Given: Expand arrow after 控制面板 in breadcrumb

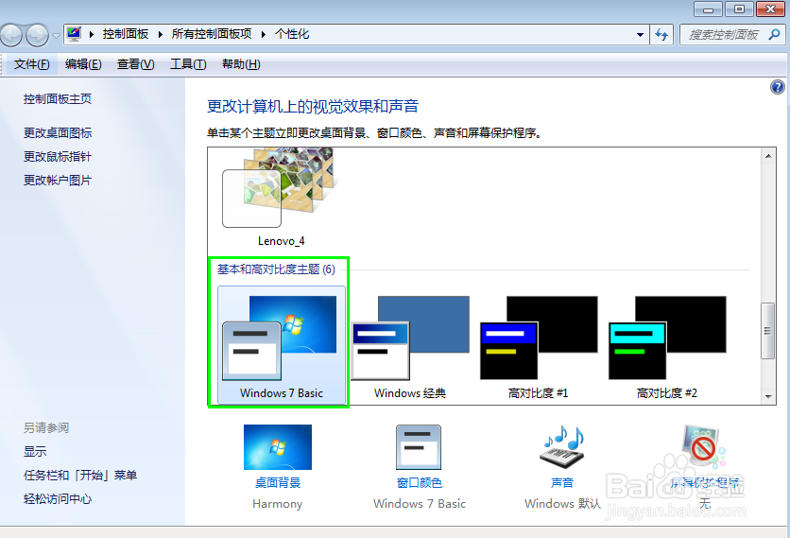Looking at the screenshot, I should click(x=161, y=34).
